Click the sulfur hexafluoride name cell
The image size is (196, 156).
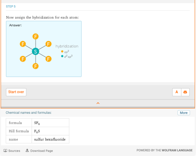(x=50, y=139)
